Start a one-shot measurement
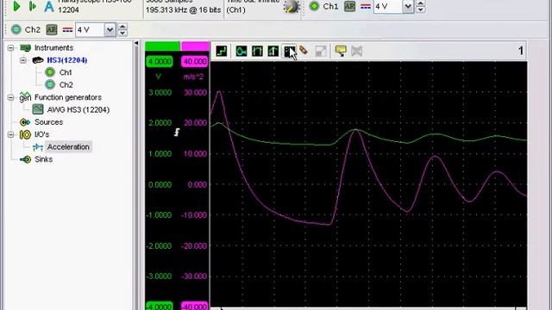This screenshot has width=552, height=310. click(33, 6)
